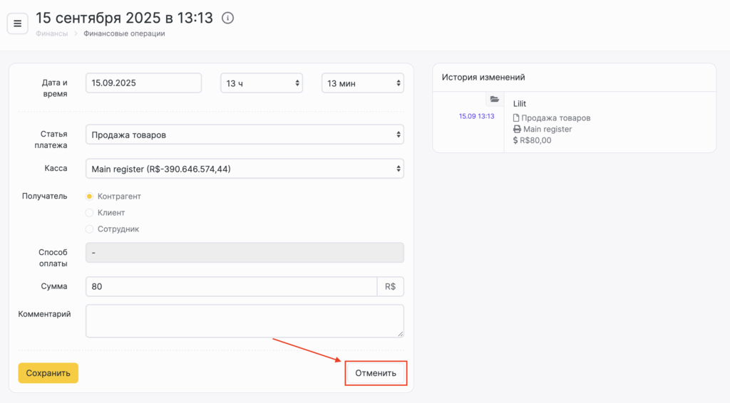Click into the Комментарий text area
Image resolution: width=730 pixels, height=403 pixels.
point(244,320)
